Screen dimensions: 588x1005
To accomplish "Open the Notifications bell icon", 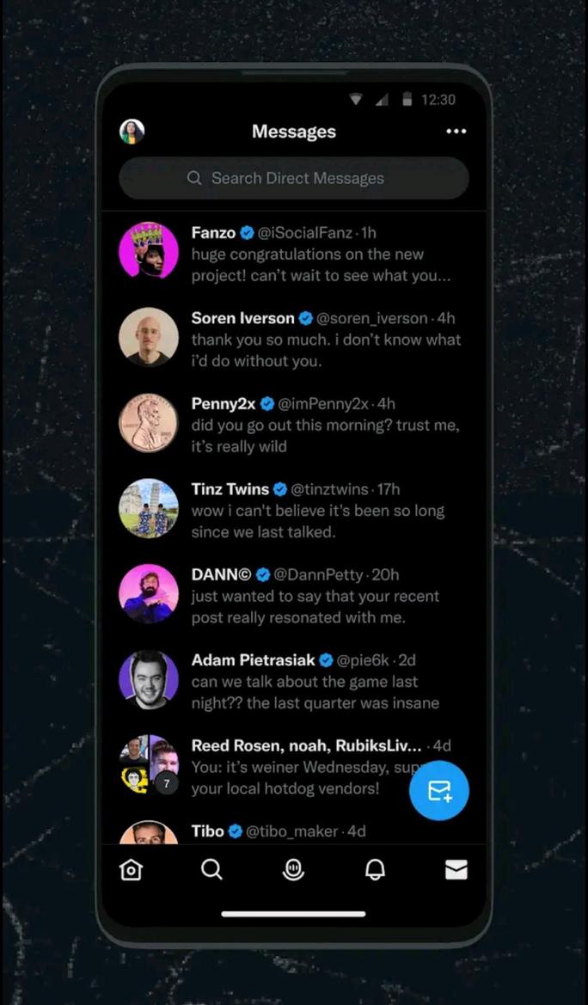I will pos(374,869).
